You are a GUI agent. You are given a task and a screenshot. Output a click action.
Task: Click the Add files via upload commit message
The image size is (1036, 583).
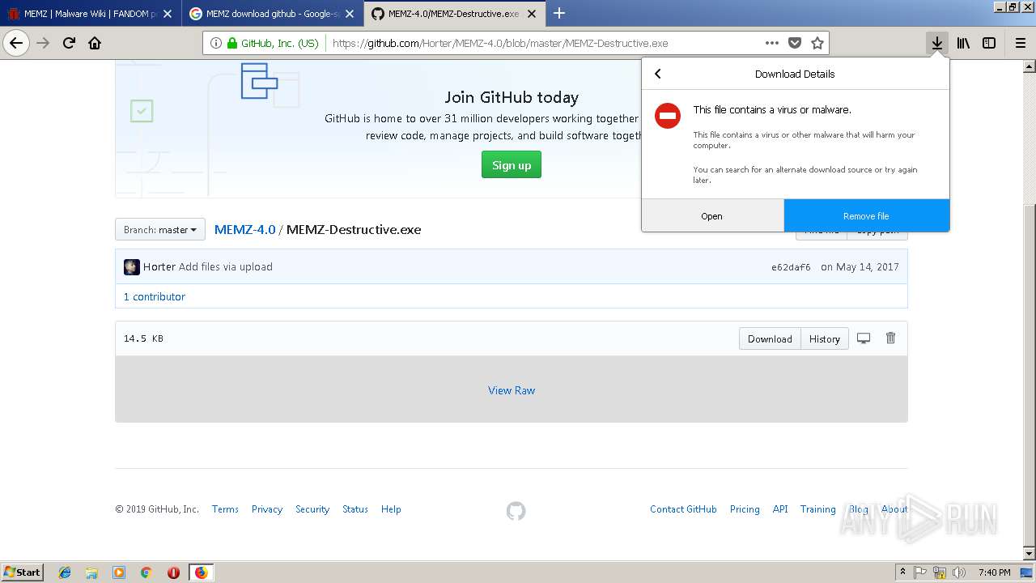pyautogui.click(x=226, y=266)
